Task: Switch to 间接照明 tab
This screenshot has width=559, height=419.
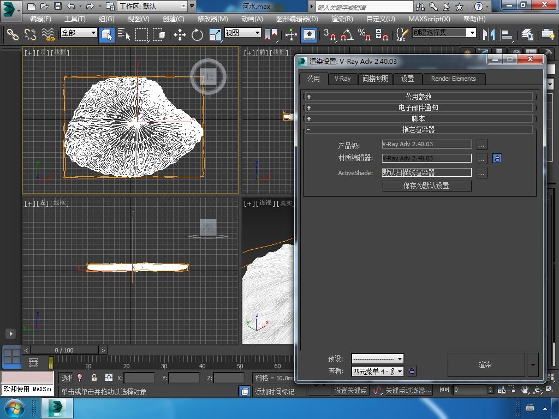Action: click(x=375, y=79)
